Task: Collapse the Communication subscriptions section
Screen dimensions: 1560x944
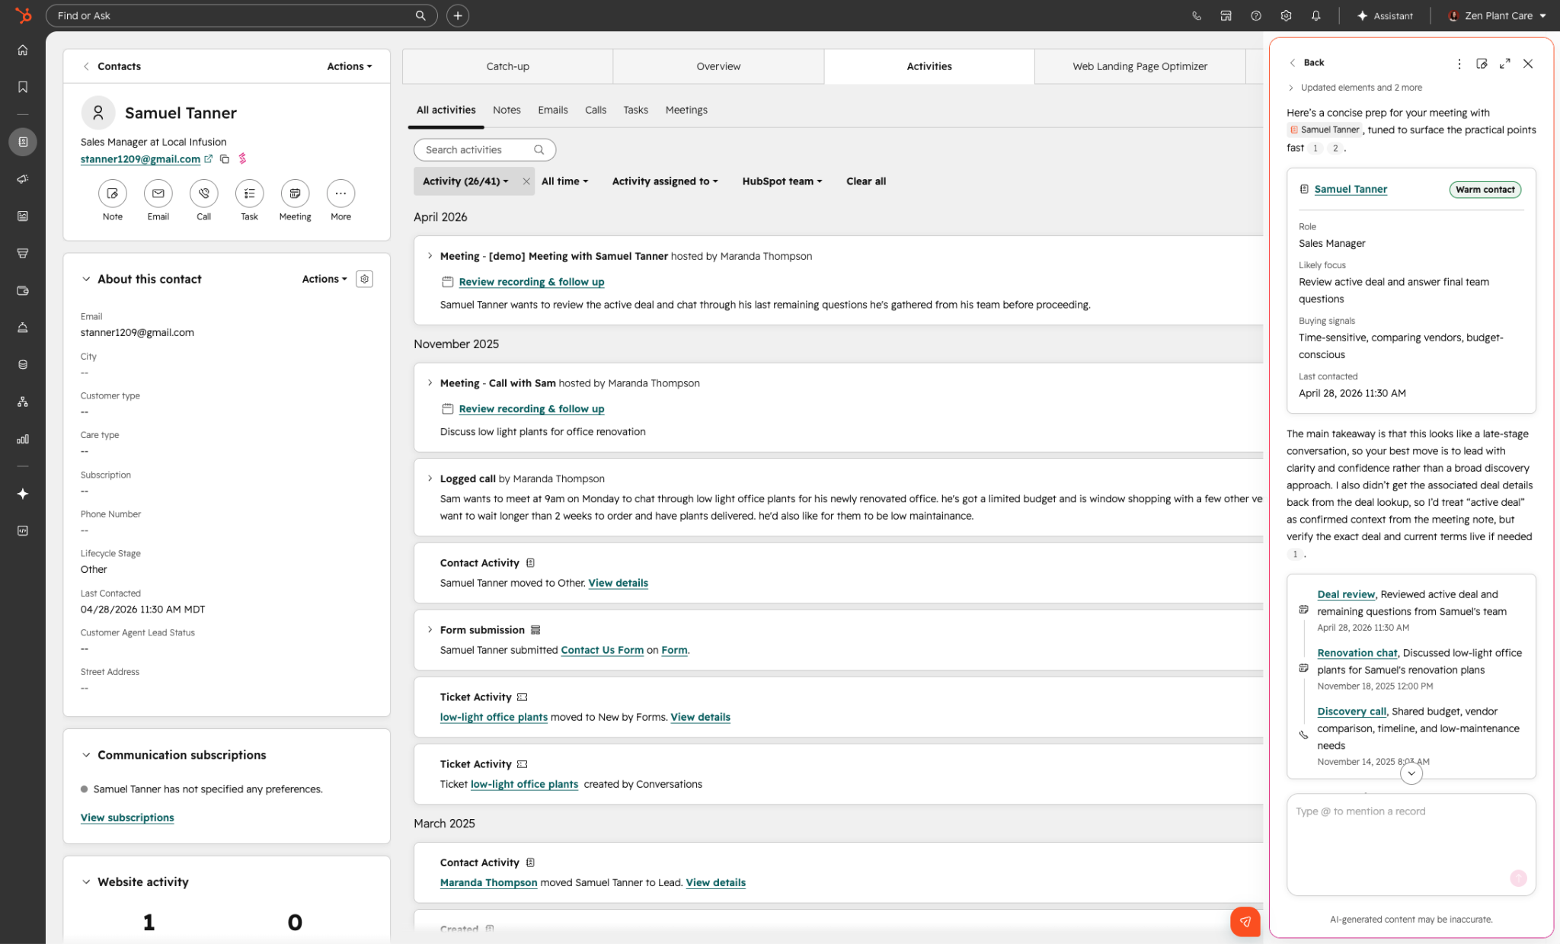Action: 86,755
